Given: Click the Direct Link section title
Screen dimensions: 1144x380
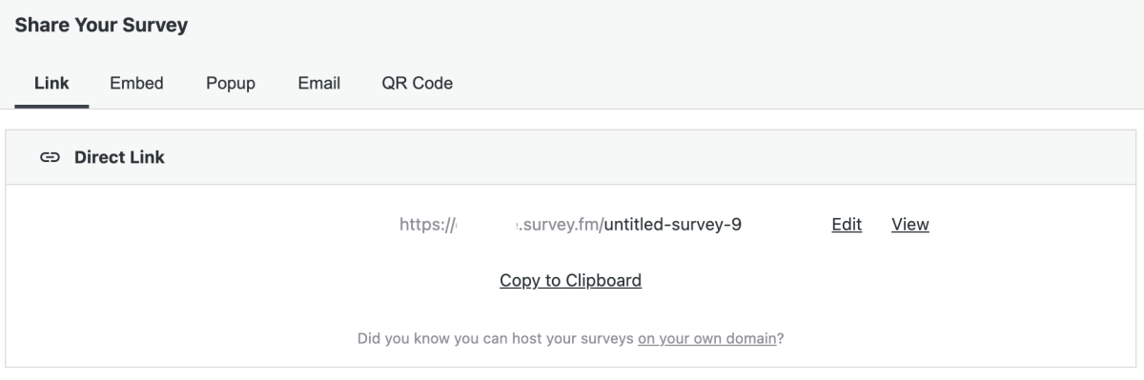Looking at the screenshot, I should click(119, 157).
